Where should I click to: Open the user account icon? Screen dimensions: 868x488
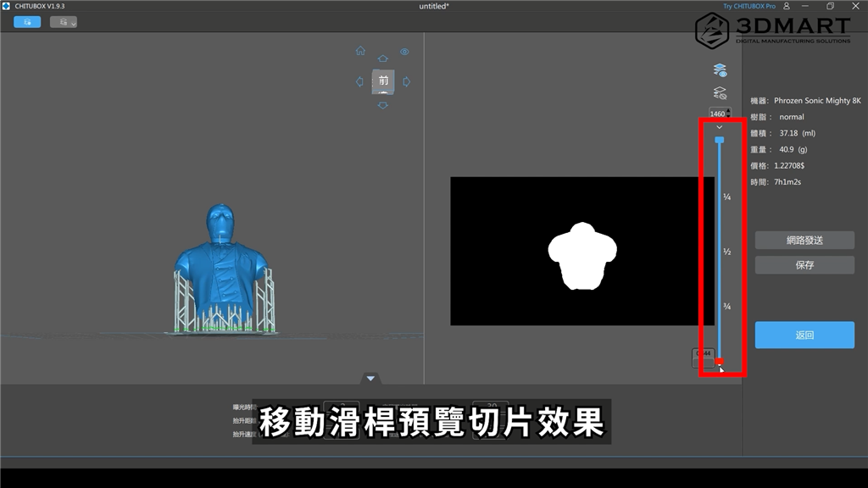787,6
